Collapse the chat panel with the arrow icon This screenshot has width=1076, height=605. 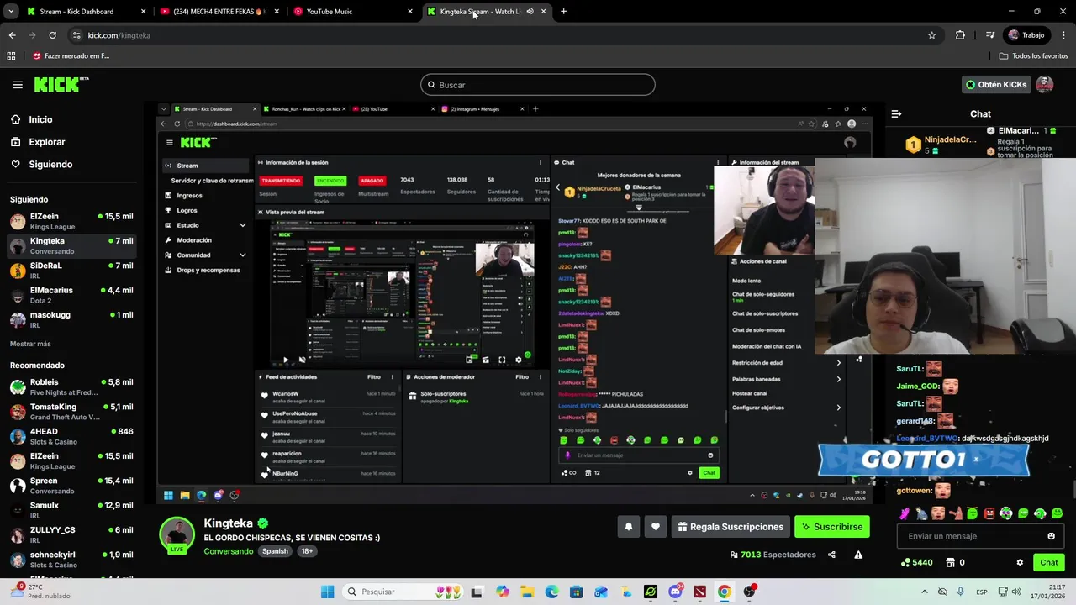point(896,113)
